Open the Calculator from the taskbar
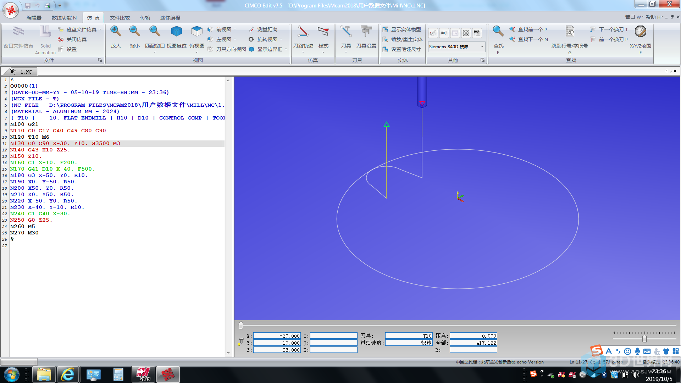 (x=118, y=375)
